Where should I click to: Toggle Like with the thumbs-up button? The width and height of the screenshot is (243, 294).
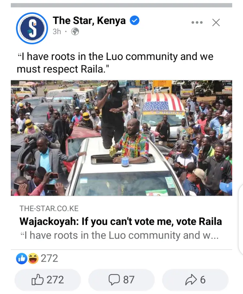(48, 280)
